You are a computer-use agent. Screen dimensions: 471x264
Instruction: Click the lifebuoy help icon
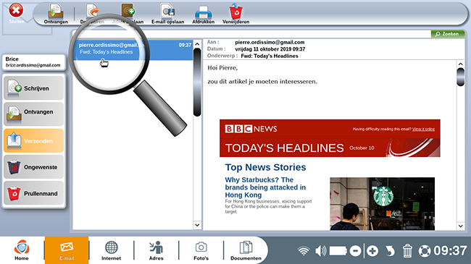point(425,251)
